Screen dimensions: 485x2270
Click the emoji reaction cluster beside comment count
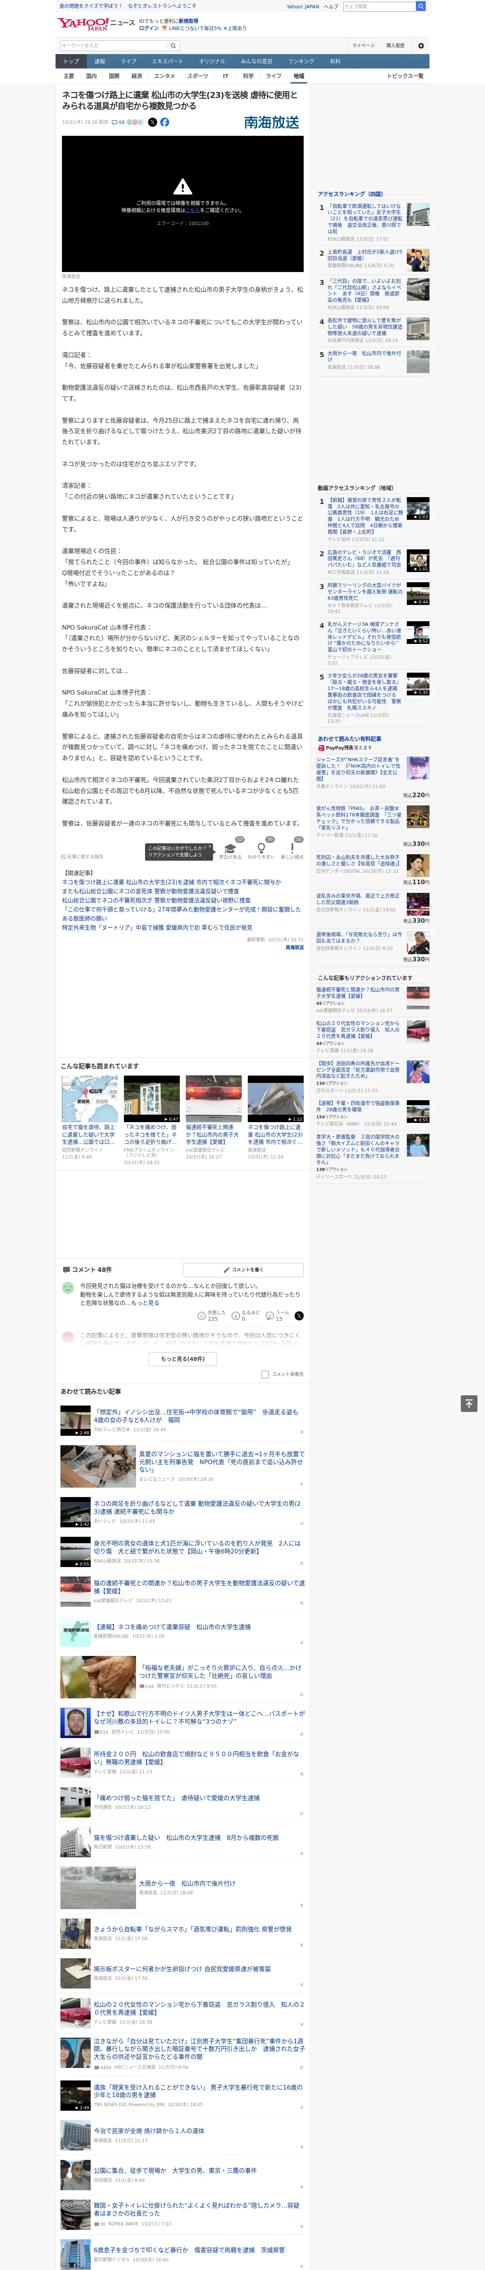pos(135,123)
